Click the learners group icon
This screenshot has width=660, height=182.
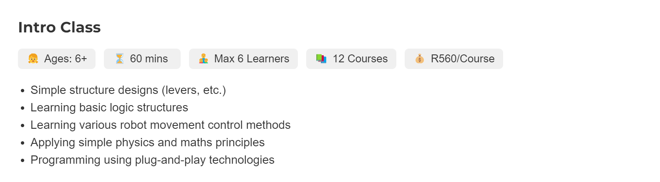(x=204, y=59)
